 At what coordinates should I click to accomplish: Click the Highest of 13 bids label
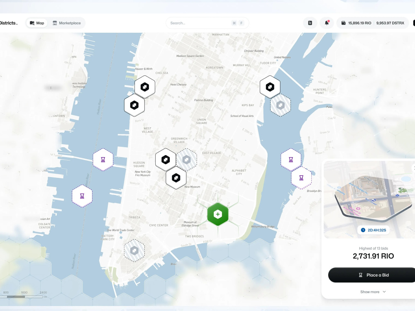373,248
